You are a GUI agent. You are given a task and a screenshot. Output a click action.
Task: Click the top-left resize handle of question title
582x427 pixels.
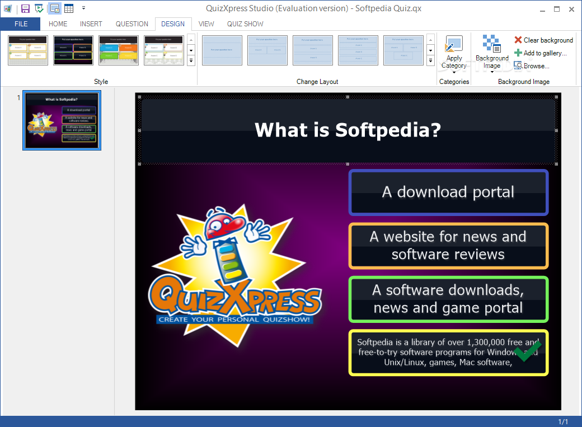[x=139, y=97]
